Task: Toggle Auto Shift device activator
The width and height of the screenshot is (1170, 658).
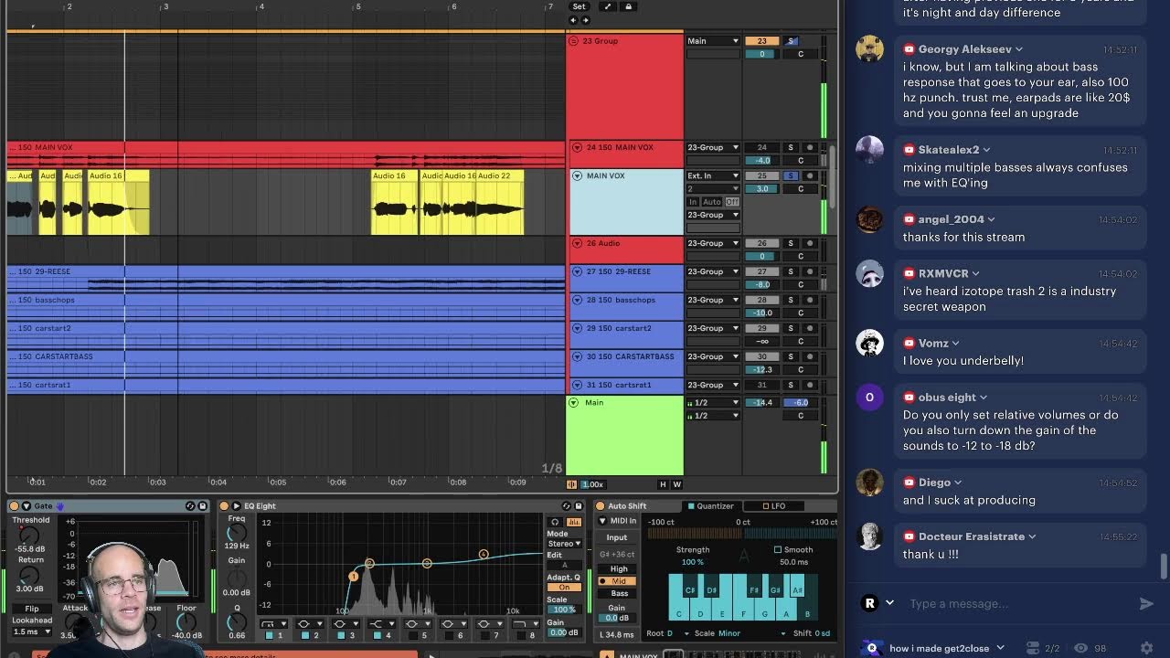Action: [x=601, y=506]
